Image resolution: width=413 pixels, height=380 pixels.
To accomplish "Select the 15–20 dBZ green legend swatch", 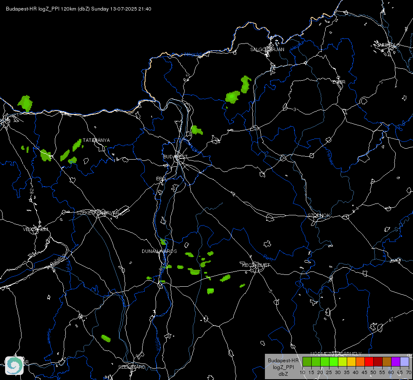I will coord(316,361).
